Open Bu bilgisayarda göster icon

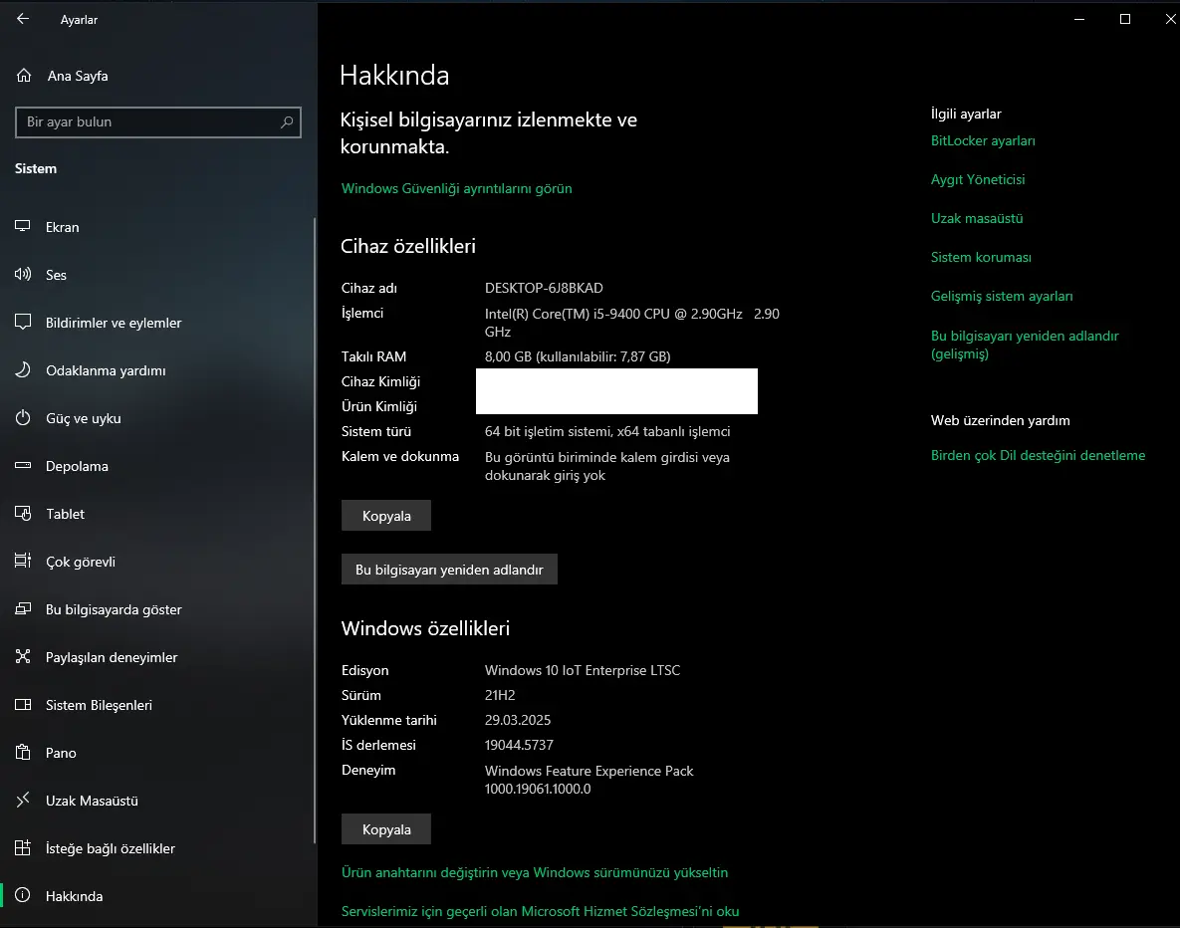pyautogui.click(x=23, y=609)
